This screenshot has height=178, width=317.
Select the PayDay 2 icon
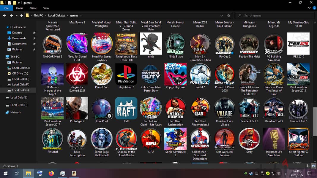coord(225,44)
